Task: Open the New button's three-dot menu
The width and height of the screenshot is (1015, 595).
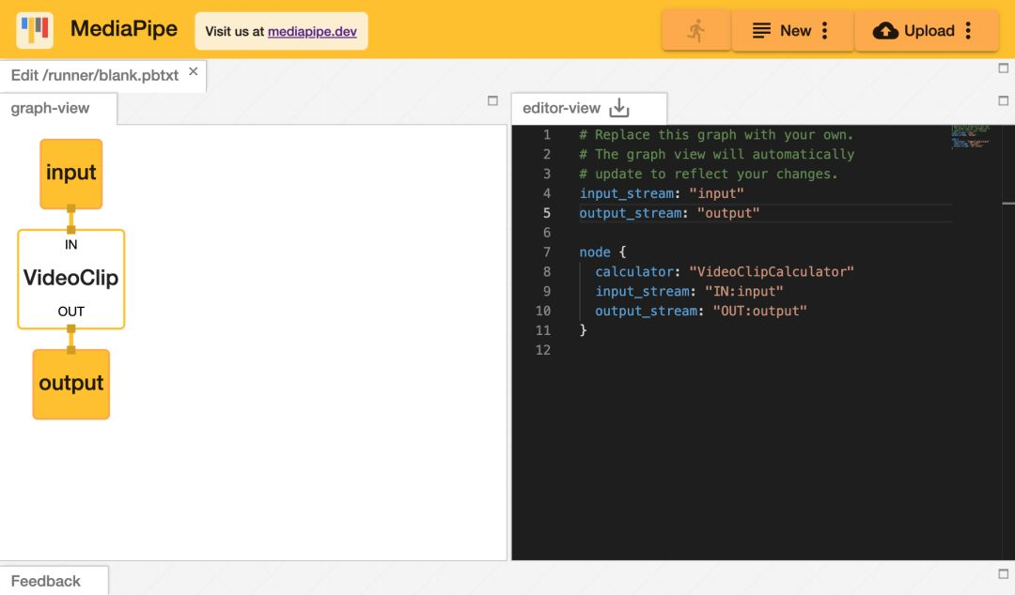Action: [x=825, y=30]
